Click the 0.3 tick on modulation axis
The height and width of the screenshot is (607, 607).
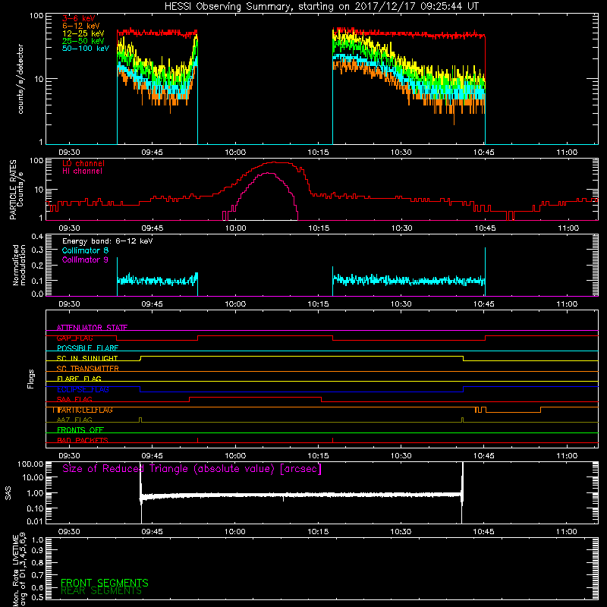pyautogui.click(x=37, y=250)
